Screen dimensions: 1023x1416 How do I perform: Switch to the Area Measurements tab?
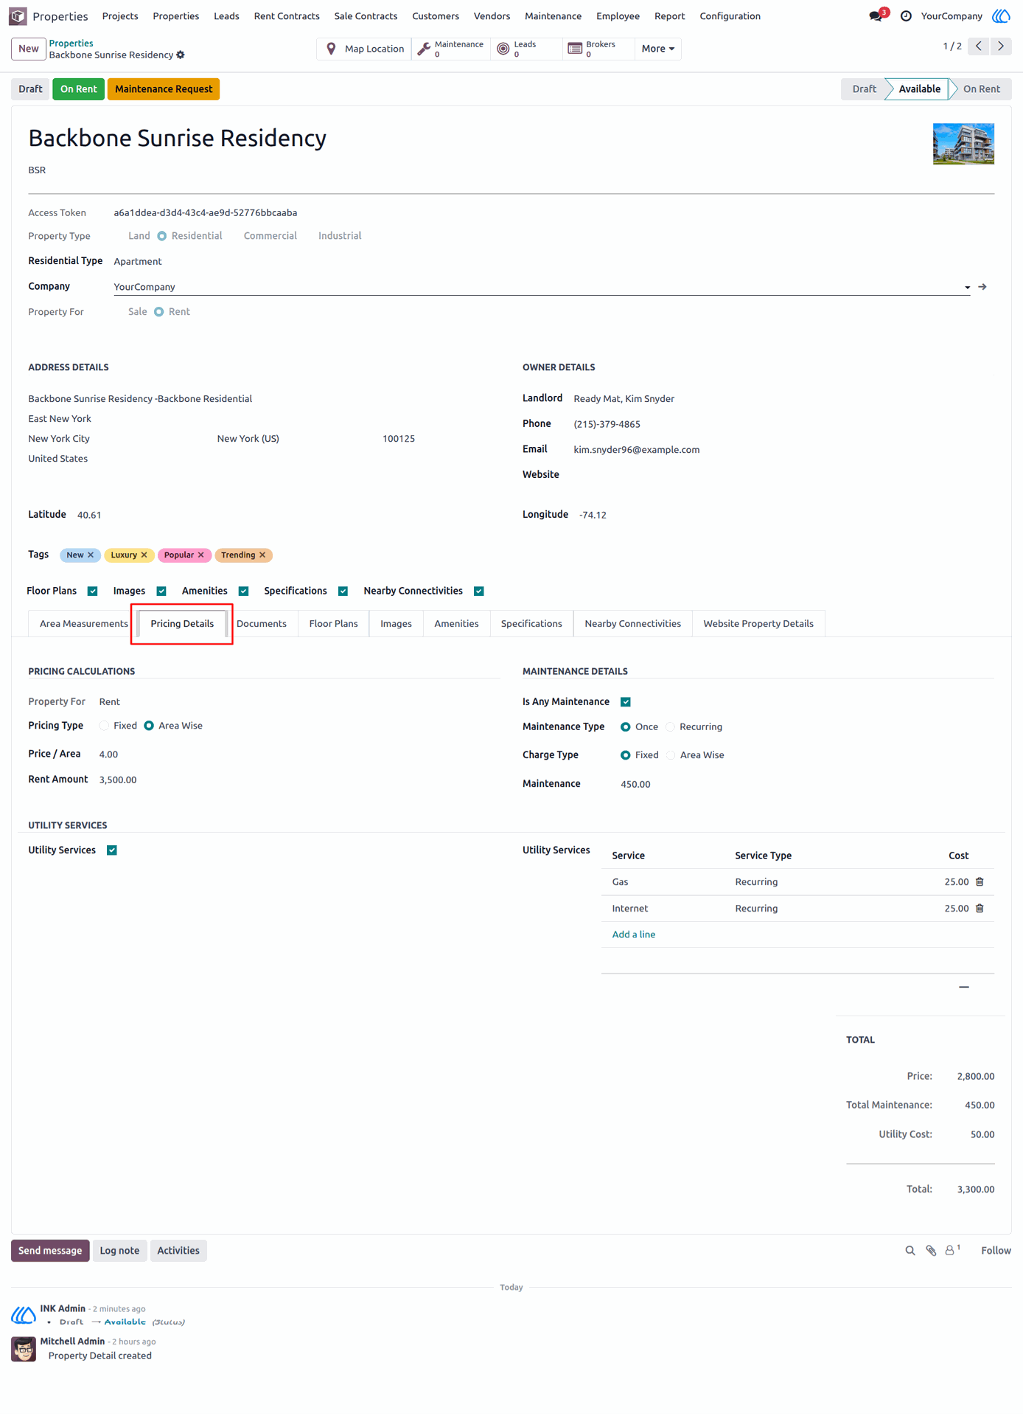83,624
